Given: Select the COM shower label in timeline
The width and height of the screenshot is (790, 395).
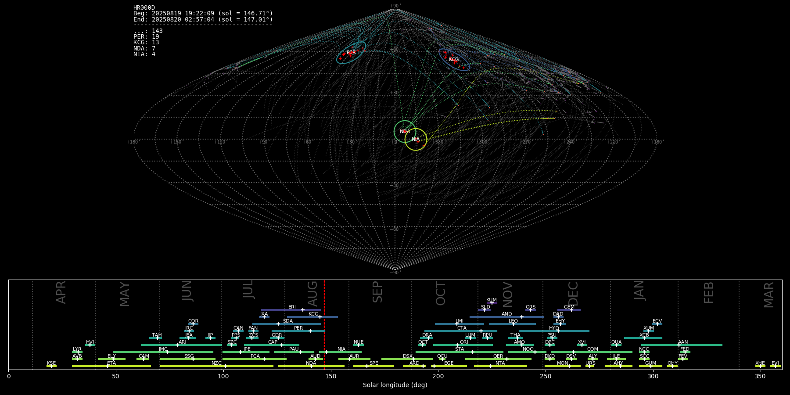Looking at the screenshot, I should point(592,349).
